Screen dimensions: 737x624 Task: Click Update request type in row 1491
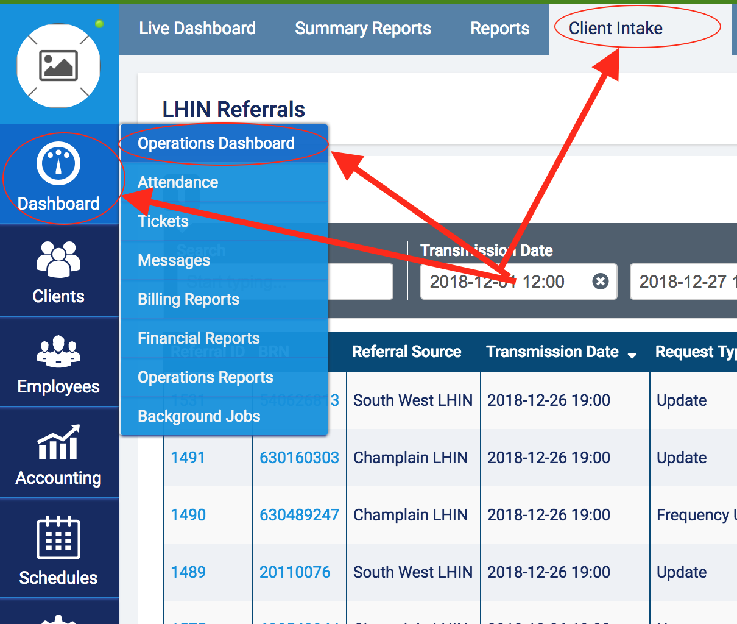[x=682, y=458]
